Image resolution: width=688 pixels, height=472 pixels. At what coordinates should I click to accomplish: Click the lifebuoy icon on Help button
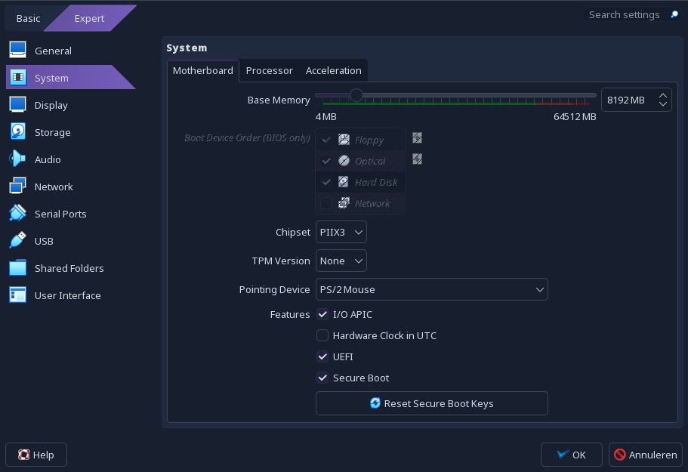pos(23,455)
